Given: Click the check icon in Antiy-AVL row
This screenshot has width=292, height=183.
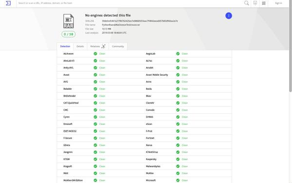Looking at the screenshot, I should point(95,68).
